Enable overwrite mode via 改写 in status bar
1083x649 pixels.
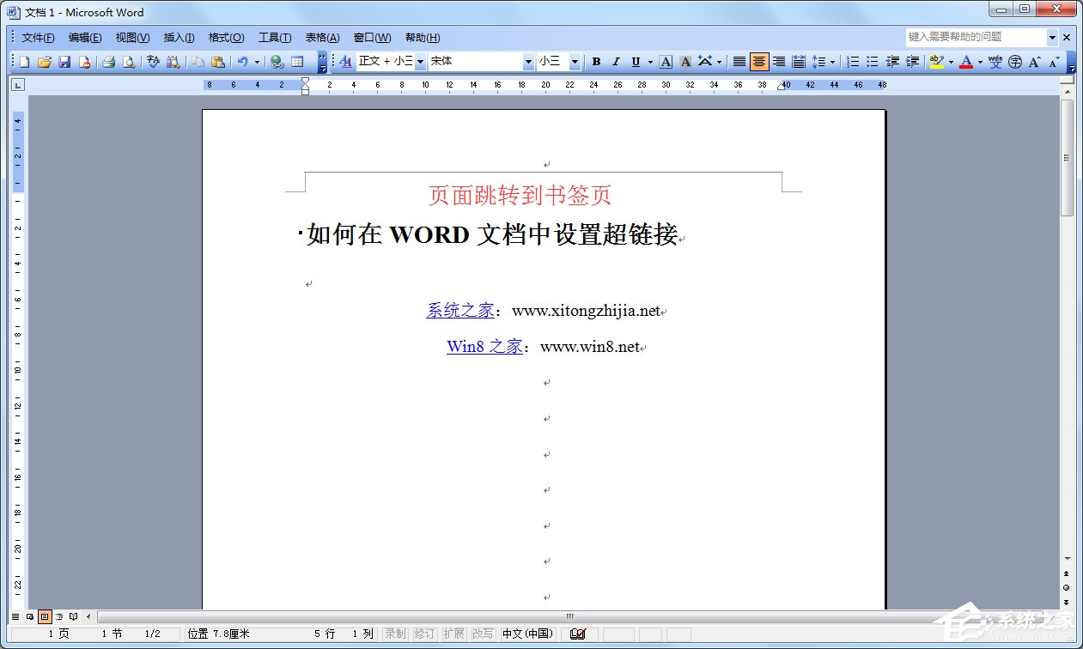point(482,634)
